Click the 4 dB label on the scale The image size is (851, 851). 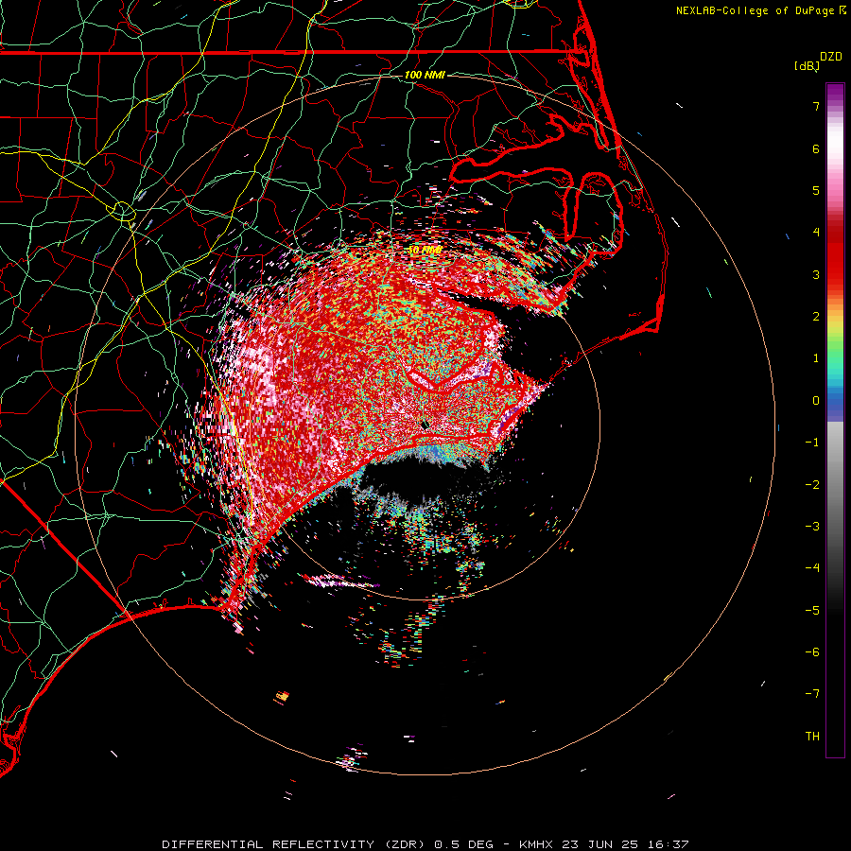click(x=816, y=233)
